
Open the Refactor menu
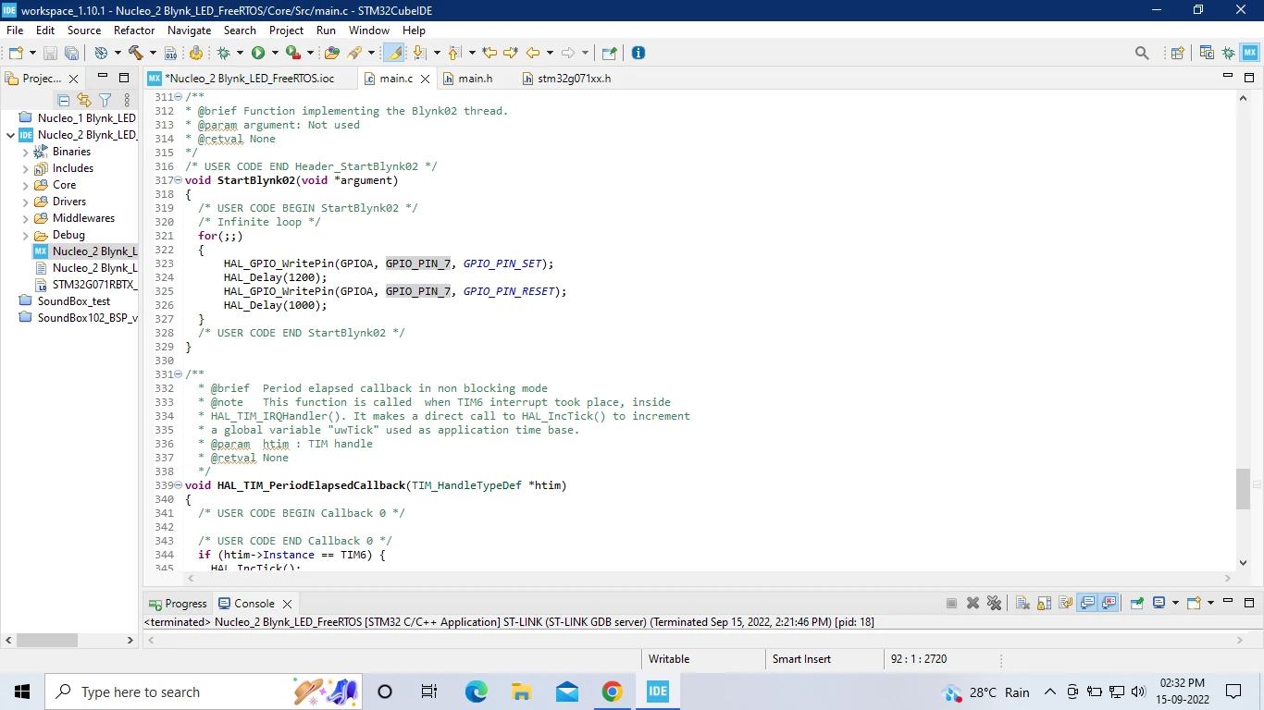[x=134, y=31]
